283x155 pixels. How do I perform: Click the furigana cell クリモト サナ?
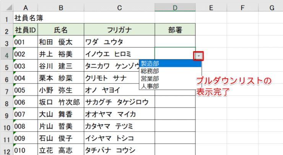(112, 78)
